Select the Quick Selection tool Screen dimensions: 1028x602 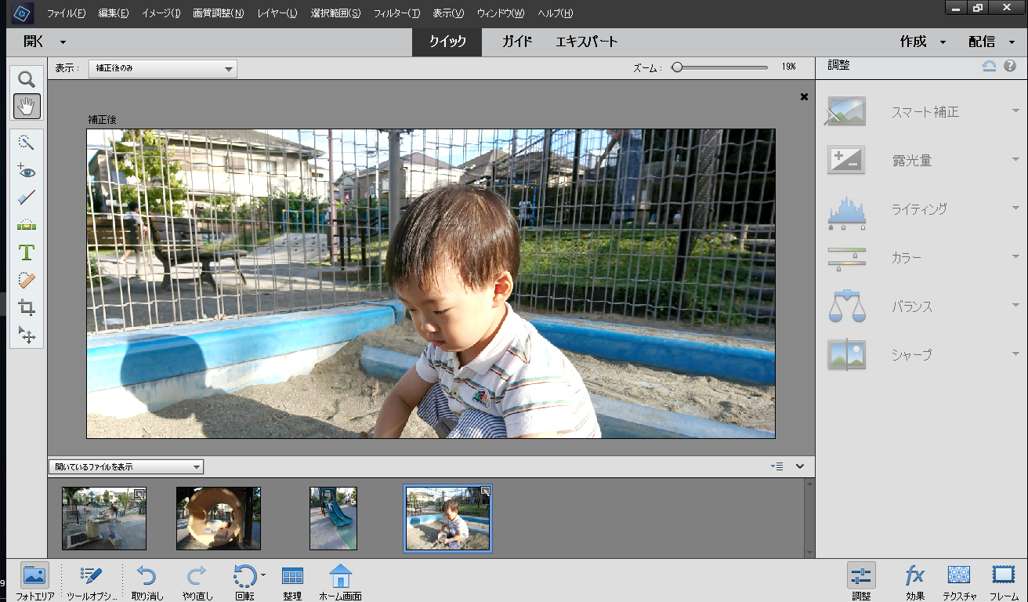pos(26,142)
